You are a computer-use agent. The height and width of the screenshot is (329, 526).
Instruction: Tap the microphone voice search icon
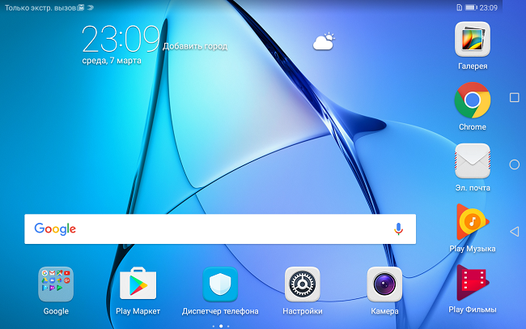398,229
